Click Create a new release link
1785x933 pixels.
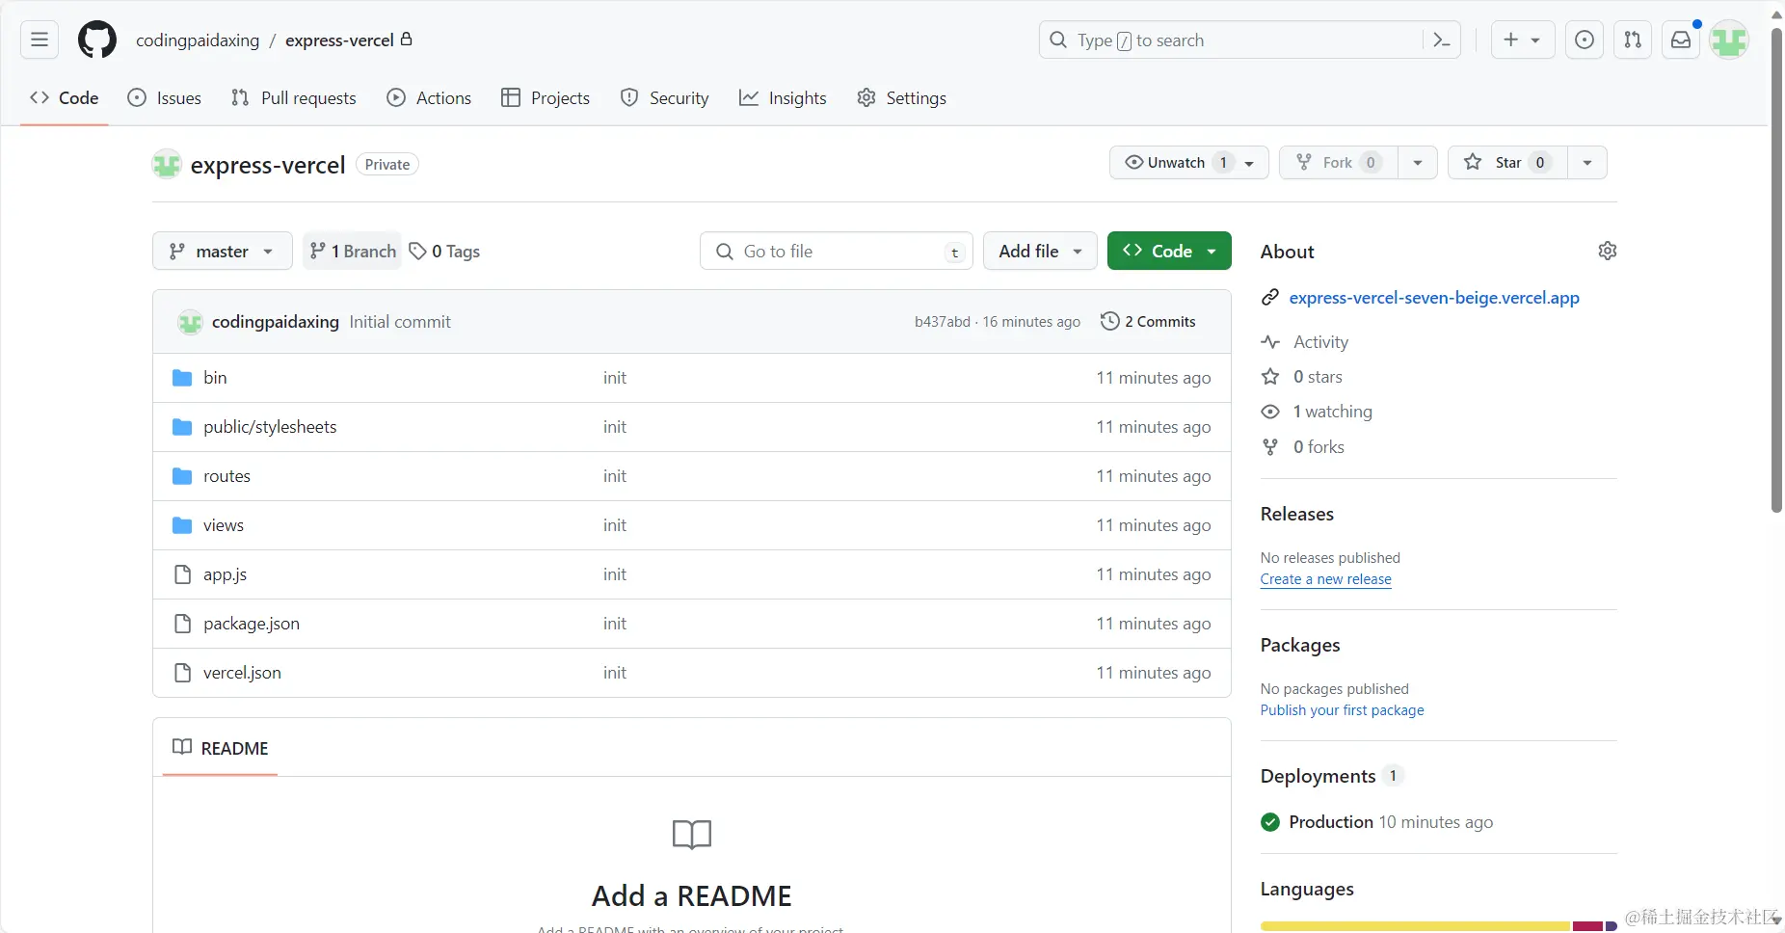pyautogui.click(x=1326, y=579)
